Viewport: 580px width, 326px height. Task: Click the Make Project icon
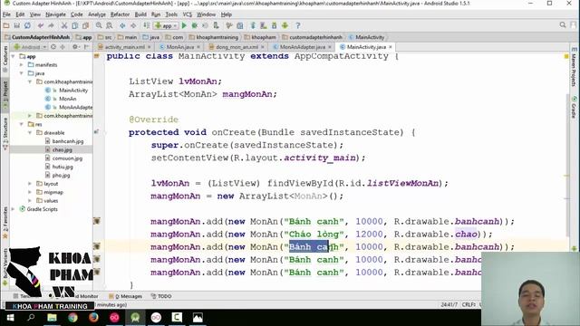click(147, 25)
